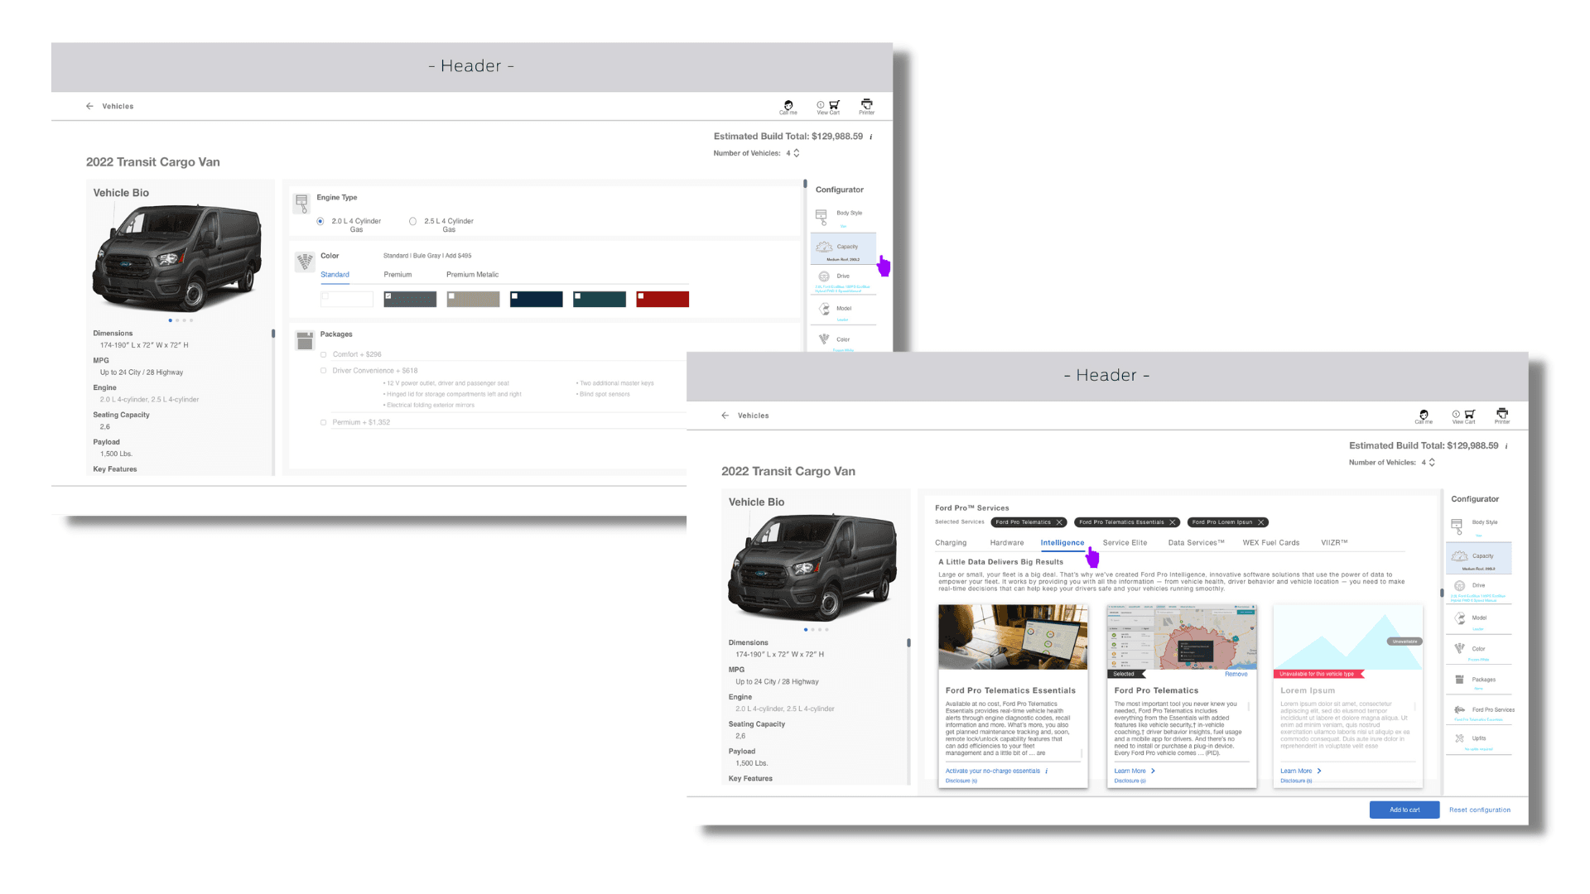Click info icon beside Activate no-charge essentials
This screenshot has height=894, width=1590.
(x=1047, y=771)
